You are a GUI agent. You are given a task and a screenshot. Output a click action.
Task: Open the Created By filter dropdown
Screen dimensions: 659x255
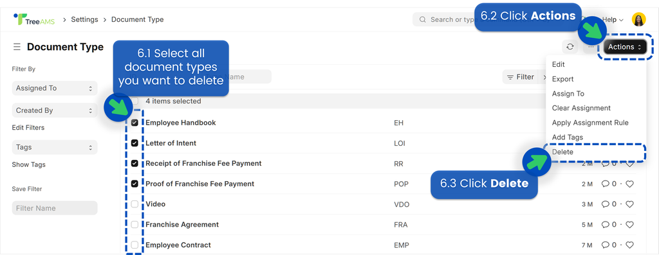[x=55, y=110]
